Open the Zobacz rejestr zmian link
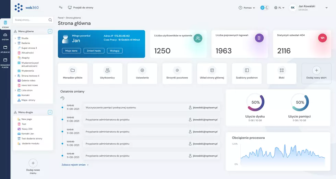 75,165
